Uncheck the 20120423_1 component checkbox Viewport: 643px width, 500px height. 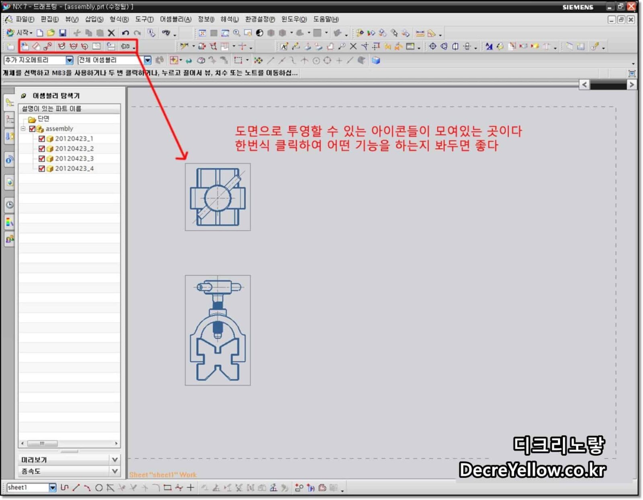pyautogui.click(x=41, y=139)
